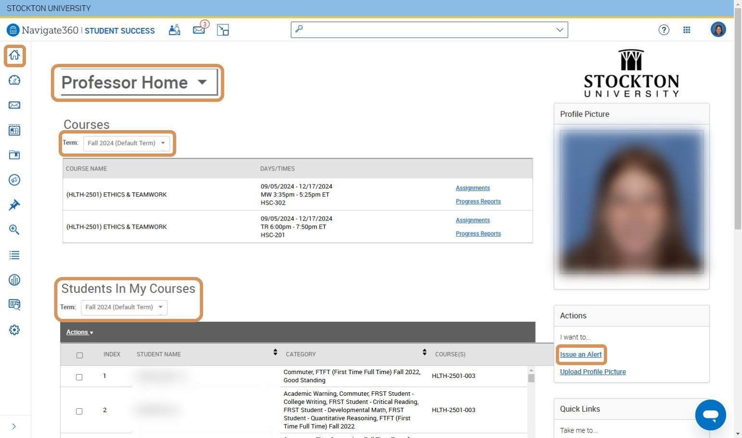742x438 pixels.
Task: Open the Professor Home dropdown
Action: [x=139, y=83]
